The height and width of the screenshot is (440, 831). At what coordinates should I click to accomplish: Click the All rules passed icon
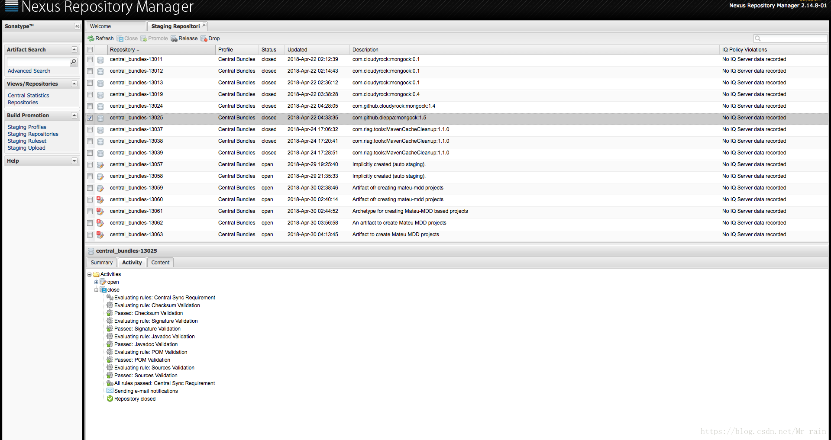tap(110, 383)
